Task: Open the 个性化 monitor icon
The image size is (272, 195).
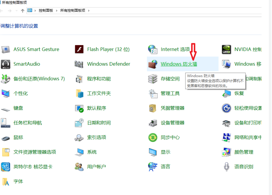Action: pos(6,94)
